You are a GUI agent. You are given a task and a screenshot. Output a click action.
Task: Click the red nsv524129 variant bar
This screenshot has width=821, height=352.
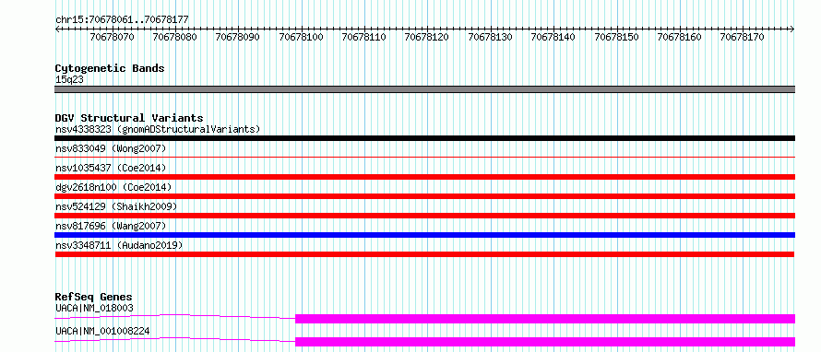point(425,216)
